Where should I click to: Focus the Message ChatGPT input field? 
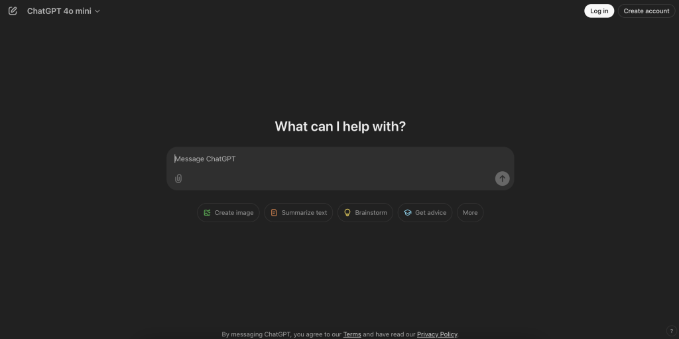(x=332, y=159)
